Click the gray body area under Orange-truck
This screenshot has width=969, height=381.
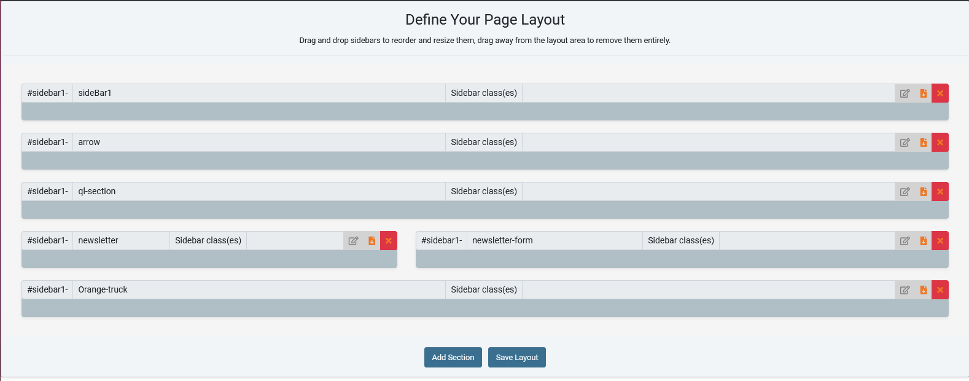(x=485, y=308)
